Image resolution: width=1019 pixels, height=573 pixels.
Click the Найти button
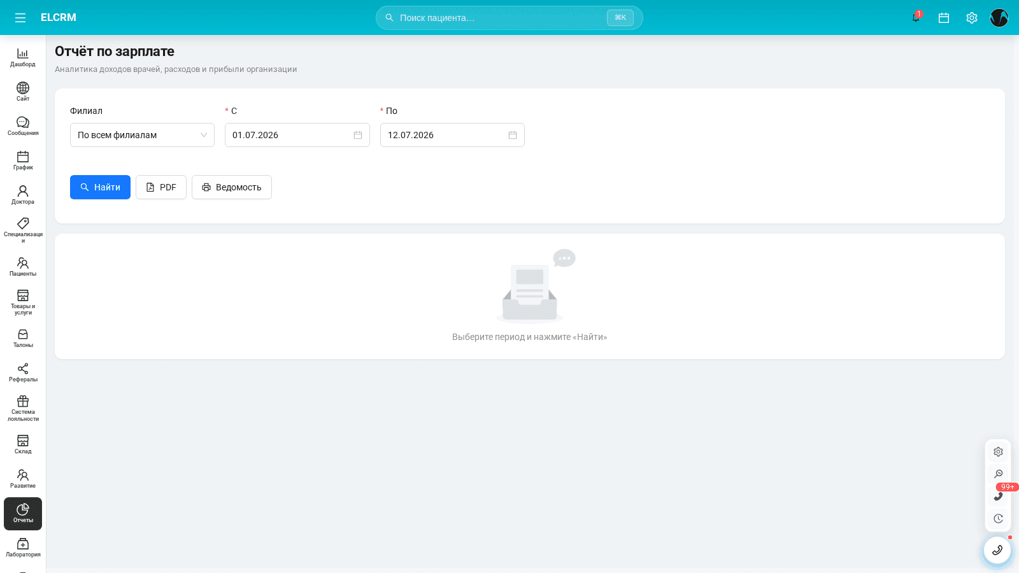(100, 187)
